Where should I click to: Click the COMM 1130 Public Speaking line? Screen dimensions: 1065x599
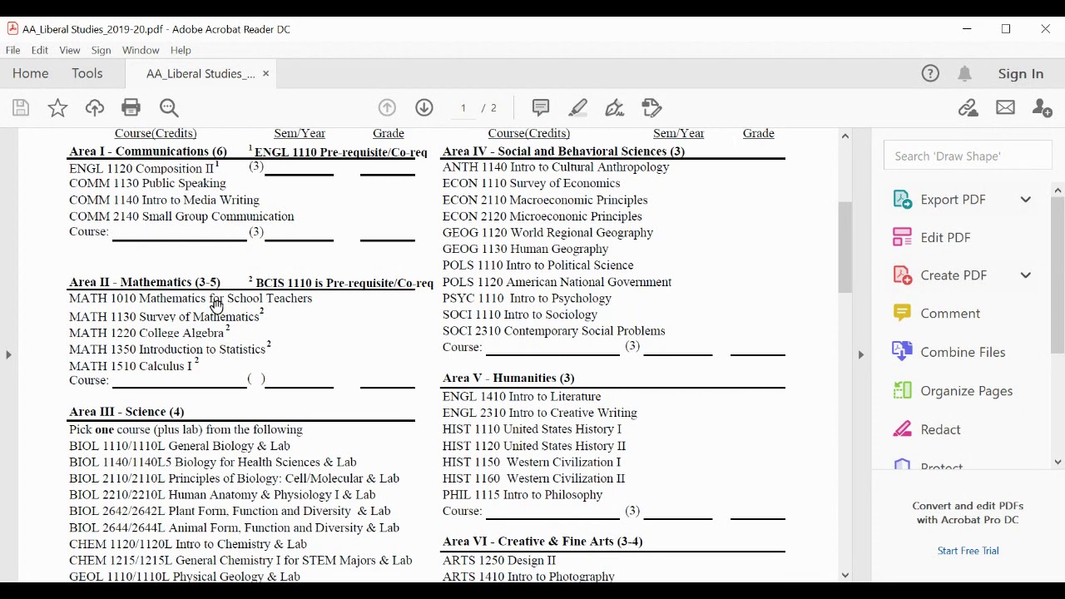point(147,183)
